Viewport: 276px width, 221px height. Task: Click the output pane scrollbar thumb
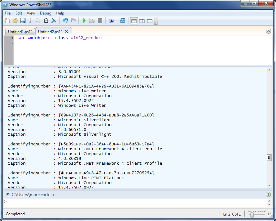point(269,158)
